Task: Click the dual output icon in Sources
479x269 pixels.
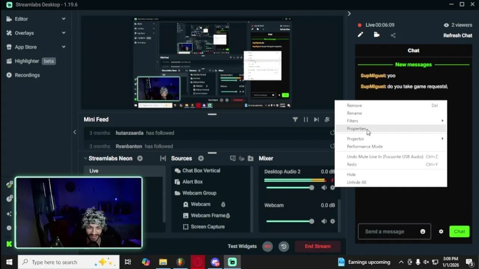Action: 233,158
